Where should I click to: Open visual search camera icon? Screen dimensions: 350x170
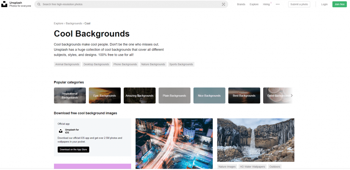coord(224,4)
